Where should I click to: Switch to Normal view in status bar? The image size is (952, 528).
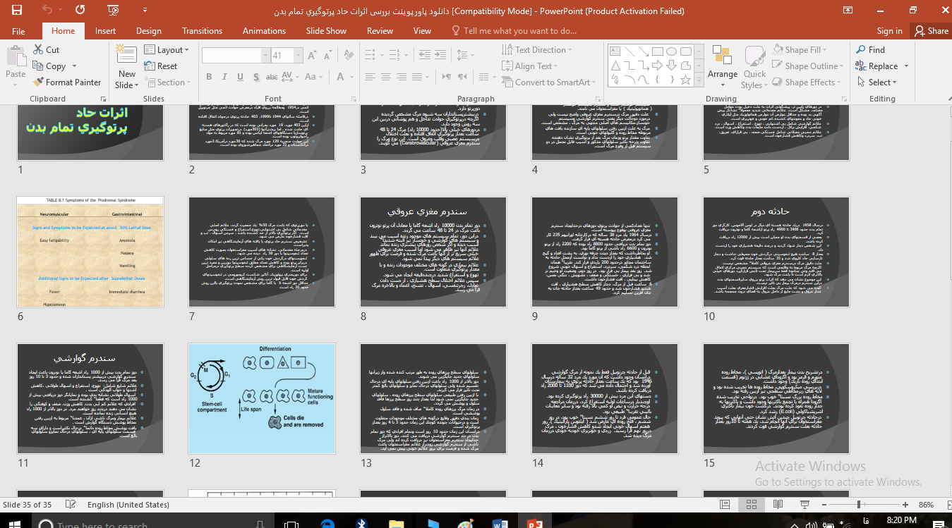tap(724, 505)
